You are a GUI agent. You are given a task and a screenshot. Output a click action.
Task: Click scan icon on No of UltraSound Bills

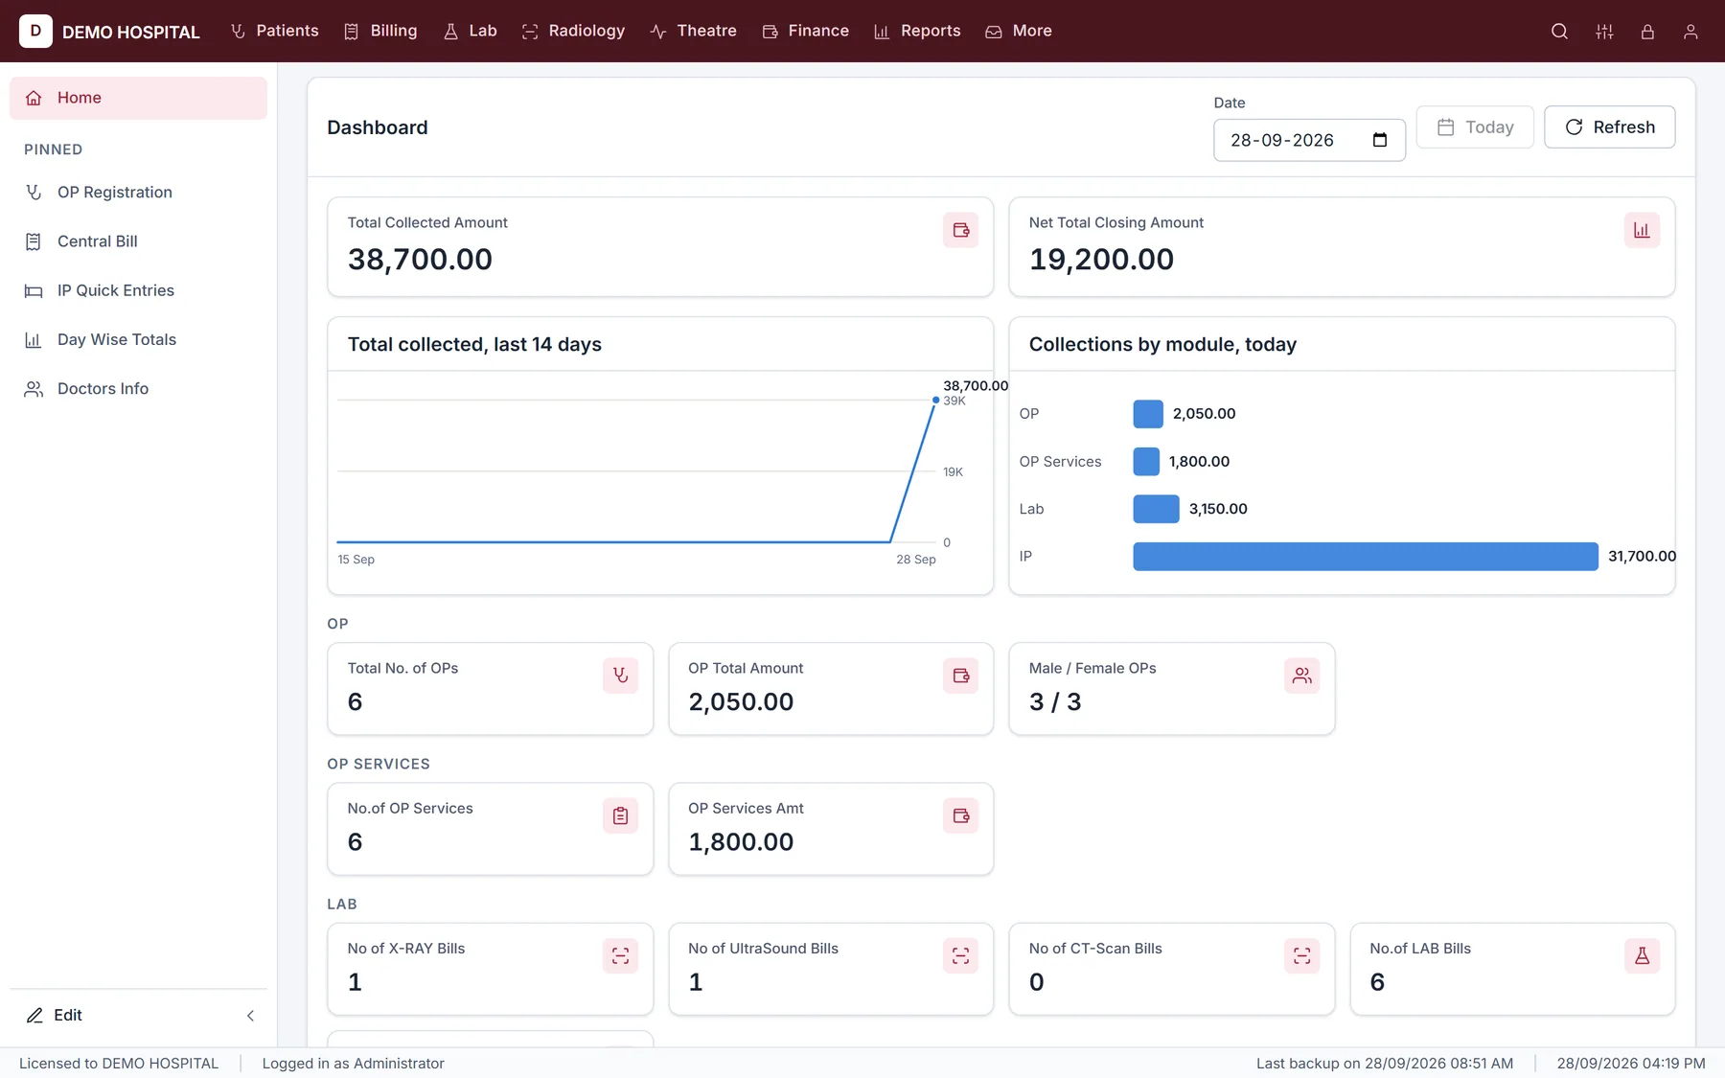[x=960, y=955]
